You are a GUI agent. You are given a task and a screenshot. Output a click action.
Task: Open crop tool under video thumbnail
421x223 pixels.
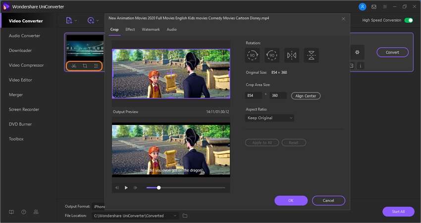[85, 66]
